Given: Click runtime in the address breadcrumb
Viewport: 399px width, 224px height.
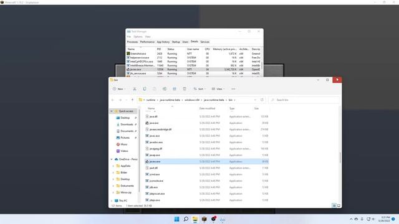Looking at the screenshot, I should click(x=151, y=100).
